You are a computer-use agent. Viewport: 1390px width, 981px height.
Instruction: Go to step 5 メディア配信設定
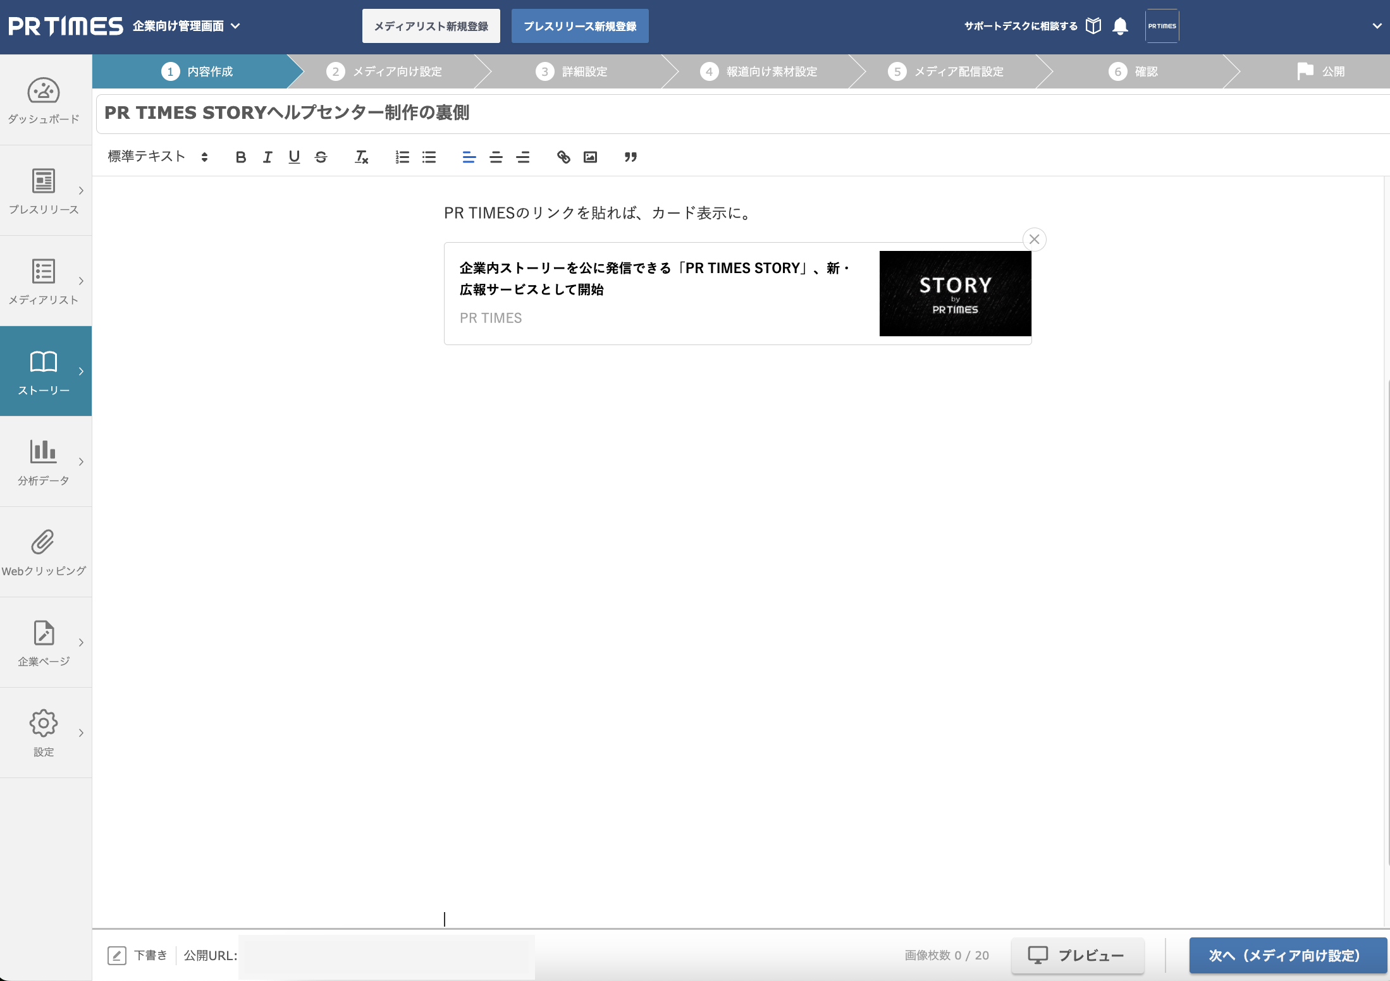[x=946, y=71]
